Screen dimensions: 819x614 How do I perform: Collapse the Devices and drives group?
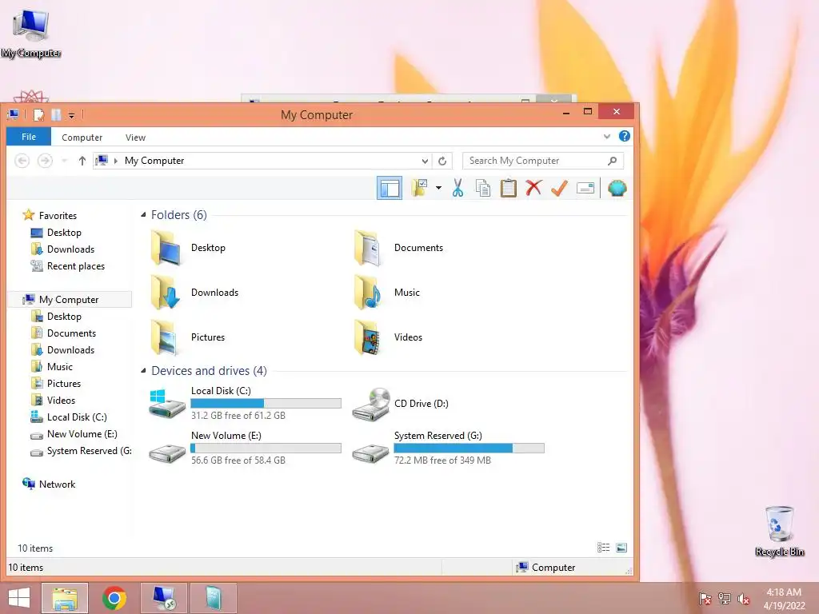[143, 371]
